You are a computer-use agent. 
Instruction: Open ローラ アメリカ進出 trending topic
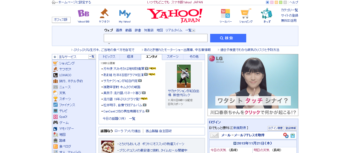(x=128, y=131)
